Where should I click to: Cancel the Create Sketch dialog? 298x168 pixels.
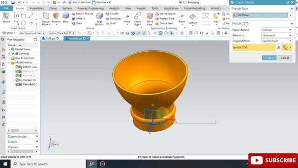click(284, 58)
